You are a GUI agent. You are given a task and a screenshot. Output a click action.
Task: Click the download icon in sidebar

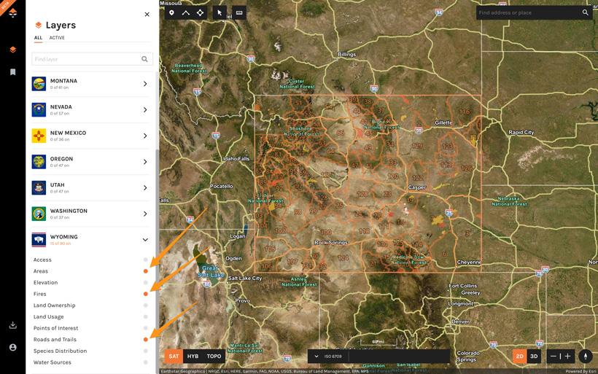pos(12,325)
